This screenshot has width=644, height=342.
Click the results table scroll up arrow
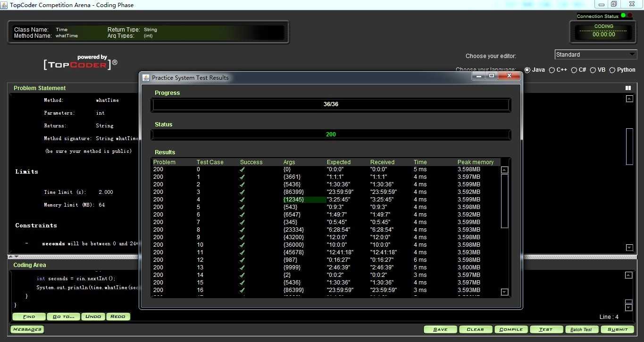click(504, 170)
